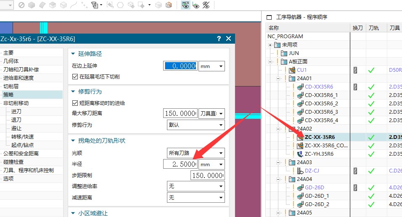The width and height of the screenshot is (402, 217).
Task: Open the 刀具直径 unit dropdown
Action: tap(212, 113)
